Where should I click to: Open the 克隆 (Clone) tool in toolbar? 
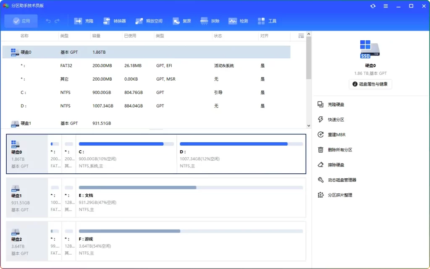(x=84, y=21)
